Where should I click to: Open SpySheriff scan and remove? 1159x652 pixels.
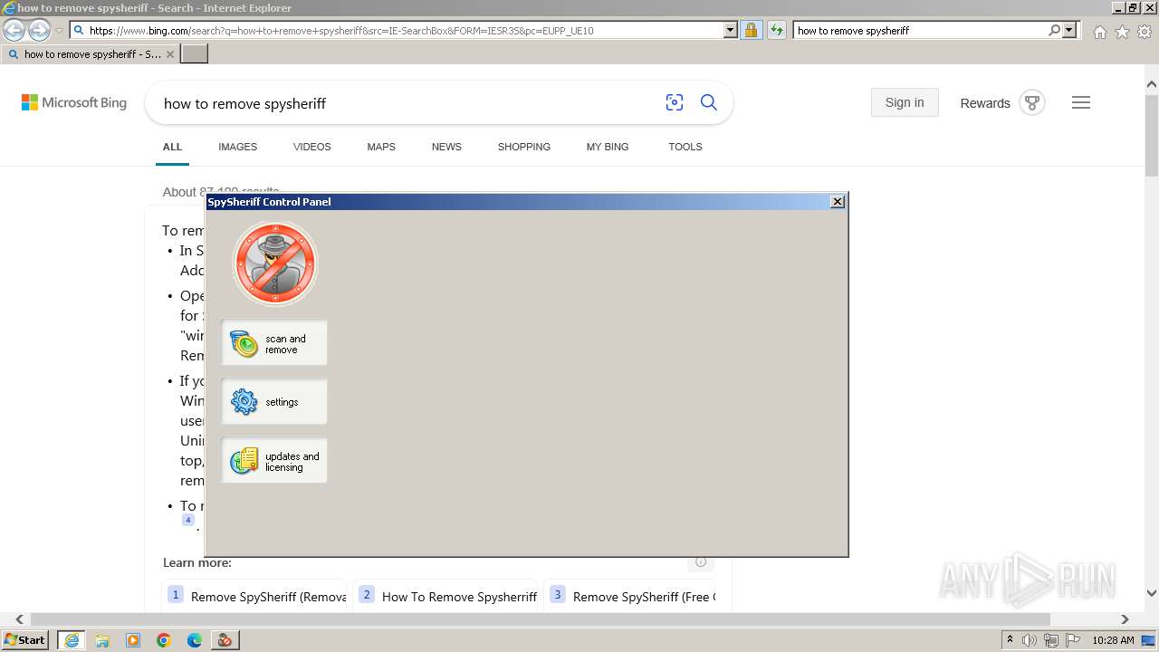click(274, 343)
